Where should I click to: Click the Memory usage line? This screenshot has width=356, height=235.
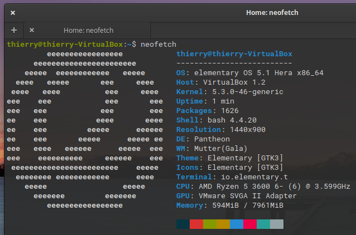229,205
